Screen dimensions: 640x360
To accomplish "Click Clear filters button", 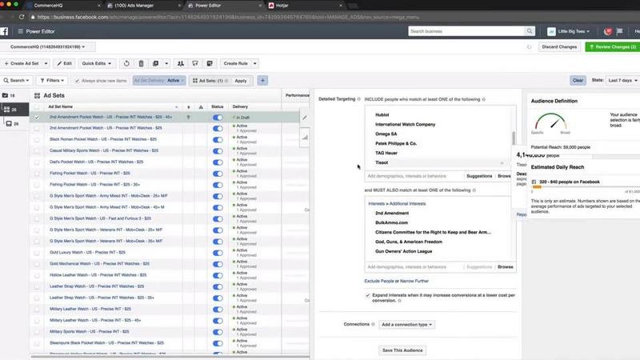I will tap(578, 81).
